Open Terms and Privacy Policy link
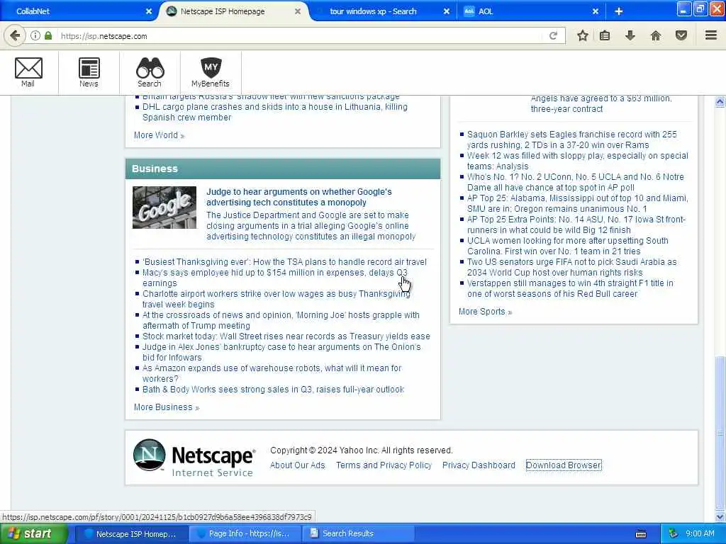The height and width of the screenshot is (544, 726). pos(384,465)
